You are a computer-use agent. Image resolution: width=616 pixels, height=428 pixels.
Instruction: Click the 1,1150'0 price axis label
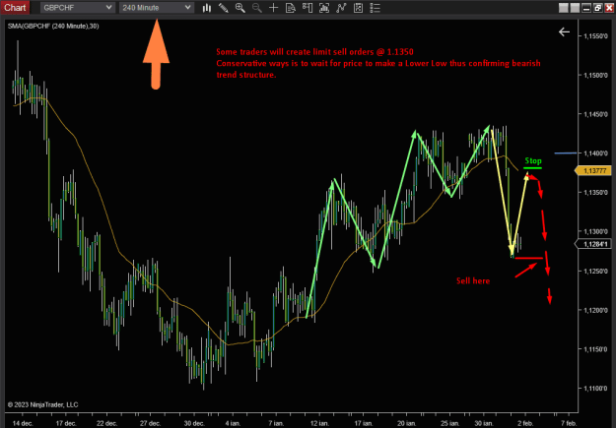tap(595, 349)
